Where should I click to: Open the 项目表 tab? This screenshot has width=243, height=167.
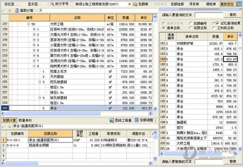pos(194,4)
